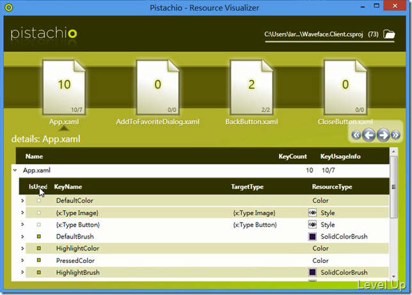This screenshot has width=412, height=295.
Task: Select the HighlightColor key name
Action: tap(77, 248)
